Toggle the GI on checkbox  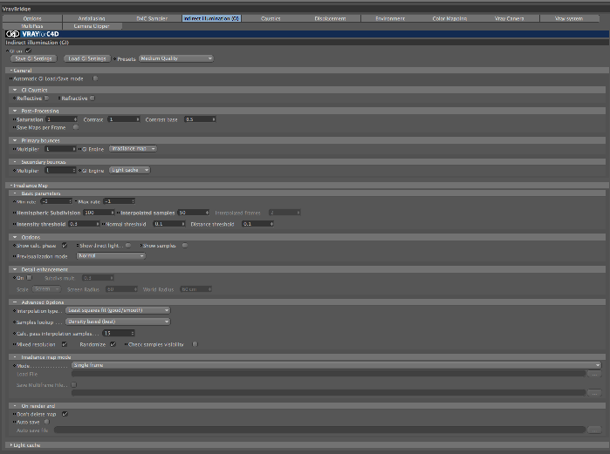coord(29,51)
